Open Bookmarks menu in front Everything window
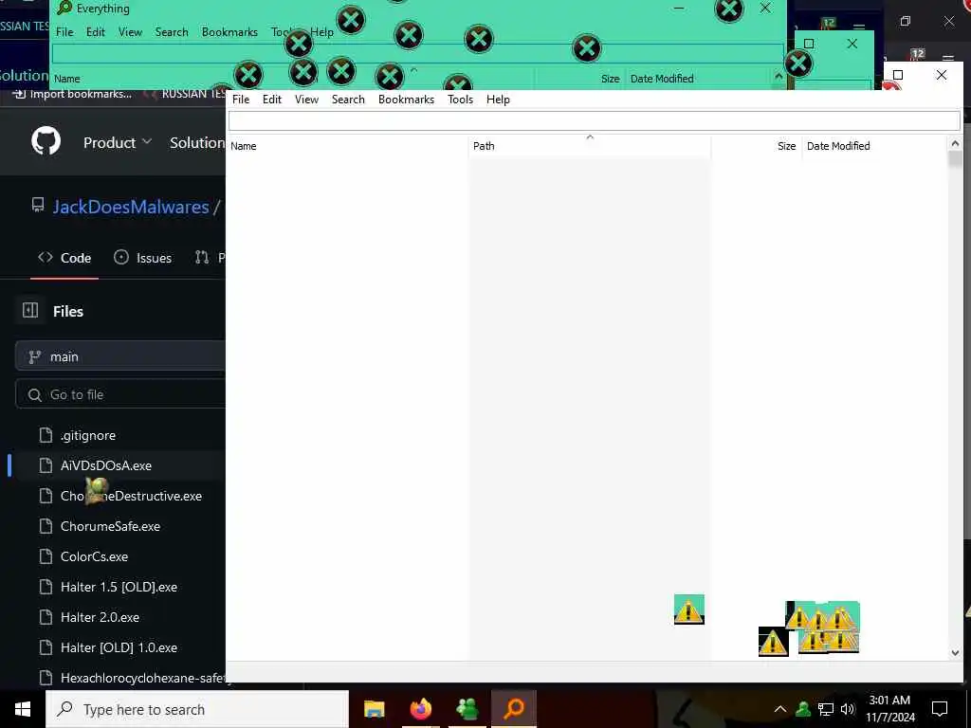Viewport: 971px width, 728px height. (406, 99)
